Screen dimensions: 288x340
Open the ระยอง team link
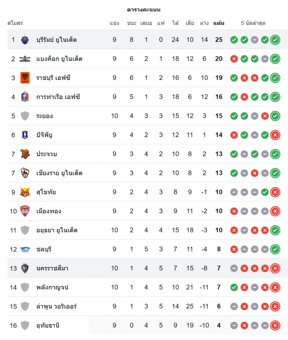[44, 116]
